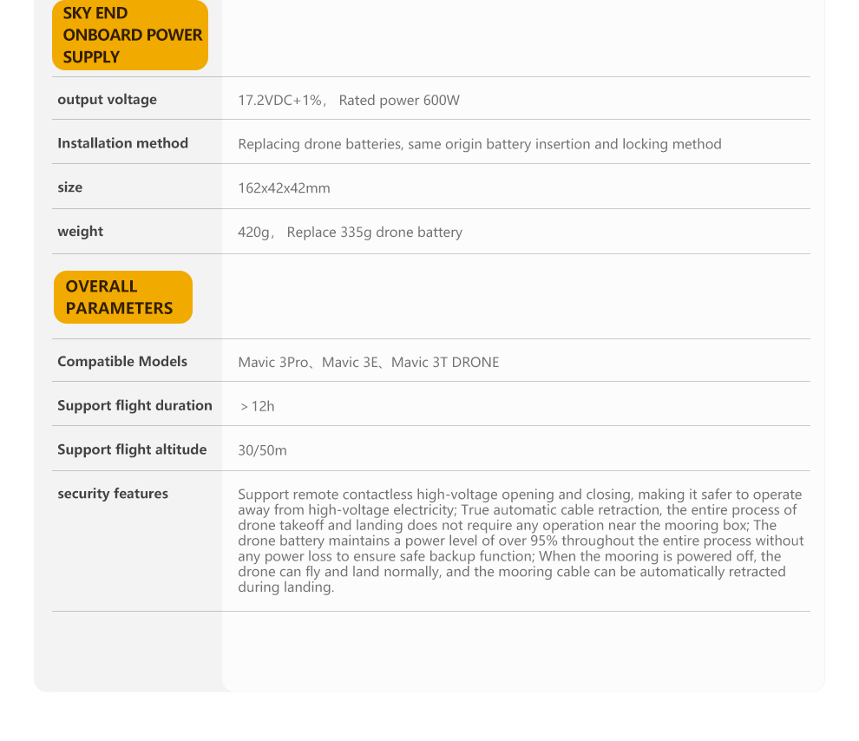Click the size row label
Image resolution: width=859 pixels, height=741 pixels.
pyautogui.click(x=70, y=187)
